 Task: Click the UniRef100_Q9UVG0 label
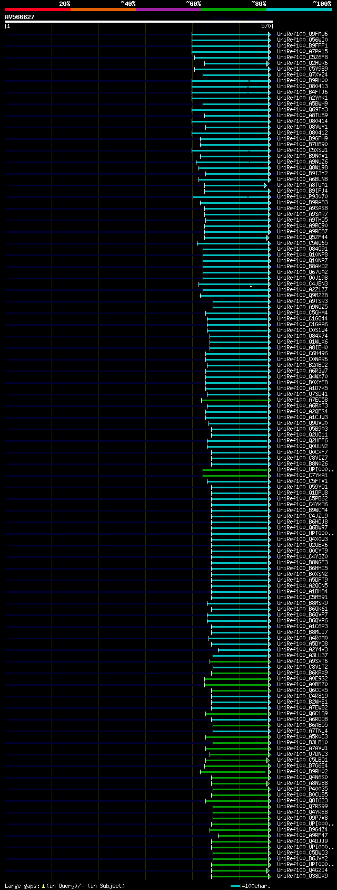(x=302, y=423)
